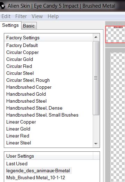Click the Factory Settings scrollbar thumb
The height and width of the screenshot is (182, 125).
click(96, 78)
